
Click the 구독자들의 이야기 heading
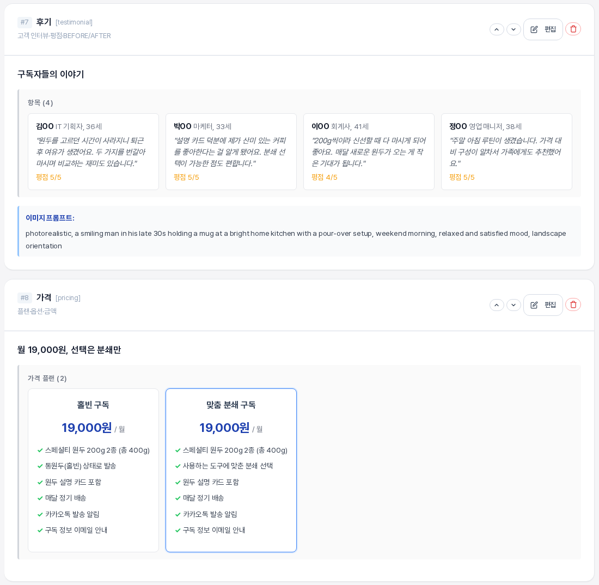pyautogui.click(x=51, y=74)
